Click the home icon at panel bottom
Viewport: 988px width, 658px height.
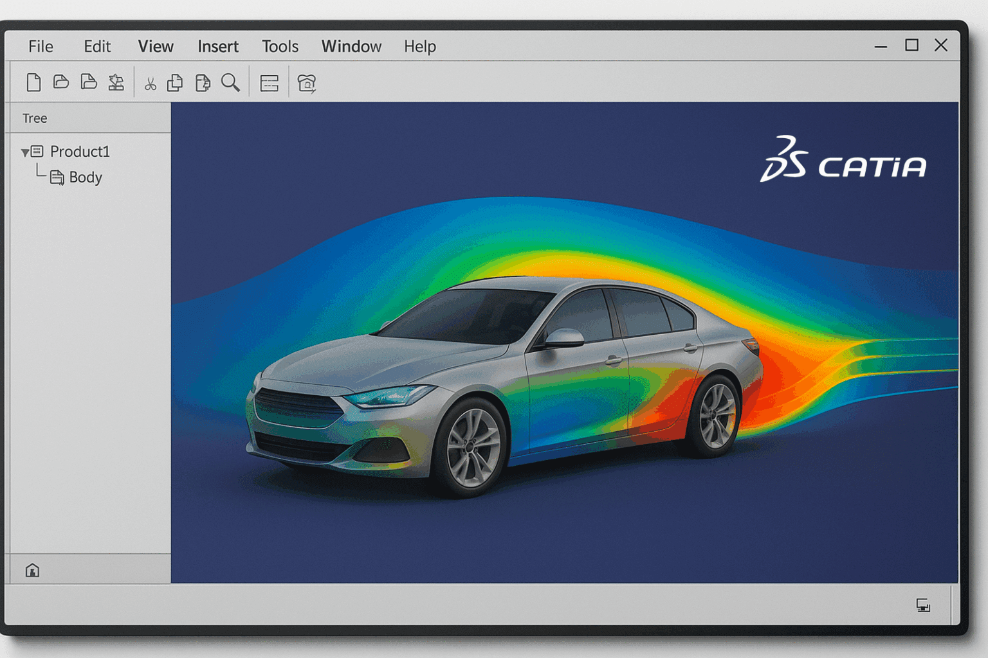pos(32,569)
